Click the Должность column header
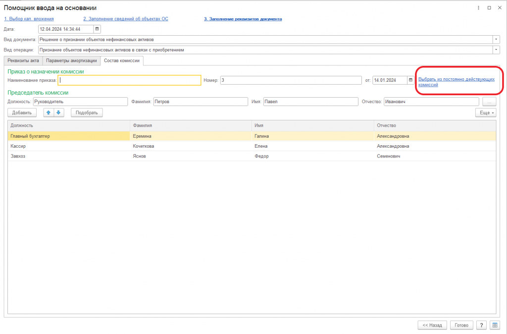The image size is (507, 334). 69,125
